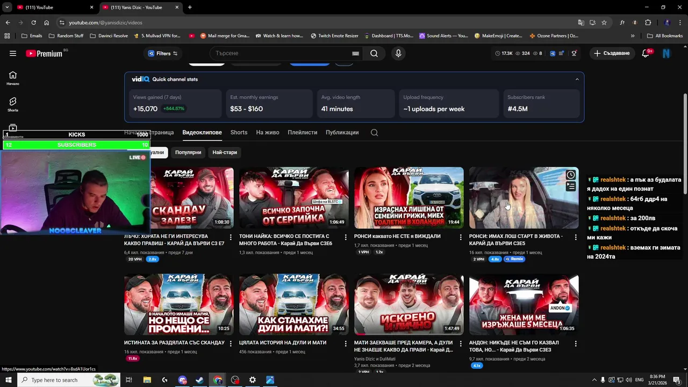Open the vidIQ list icon in stats bar

coord(562,53)
